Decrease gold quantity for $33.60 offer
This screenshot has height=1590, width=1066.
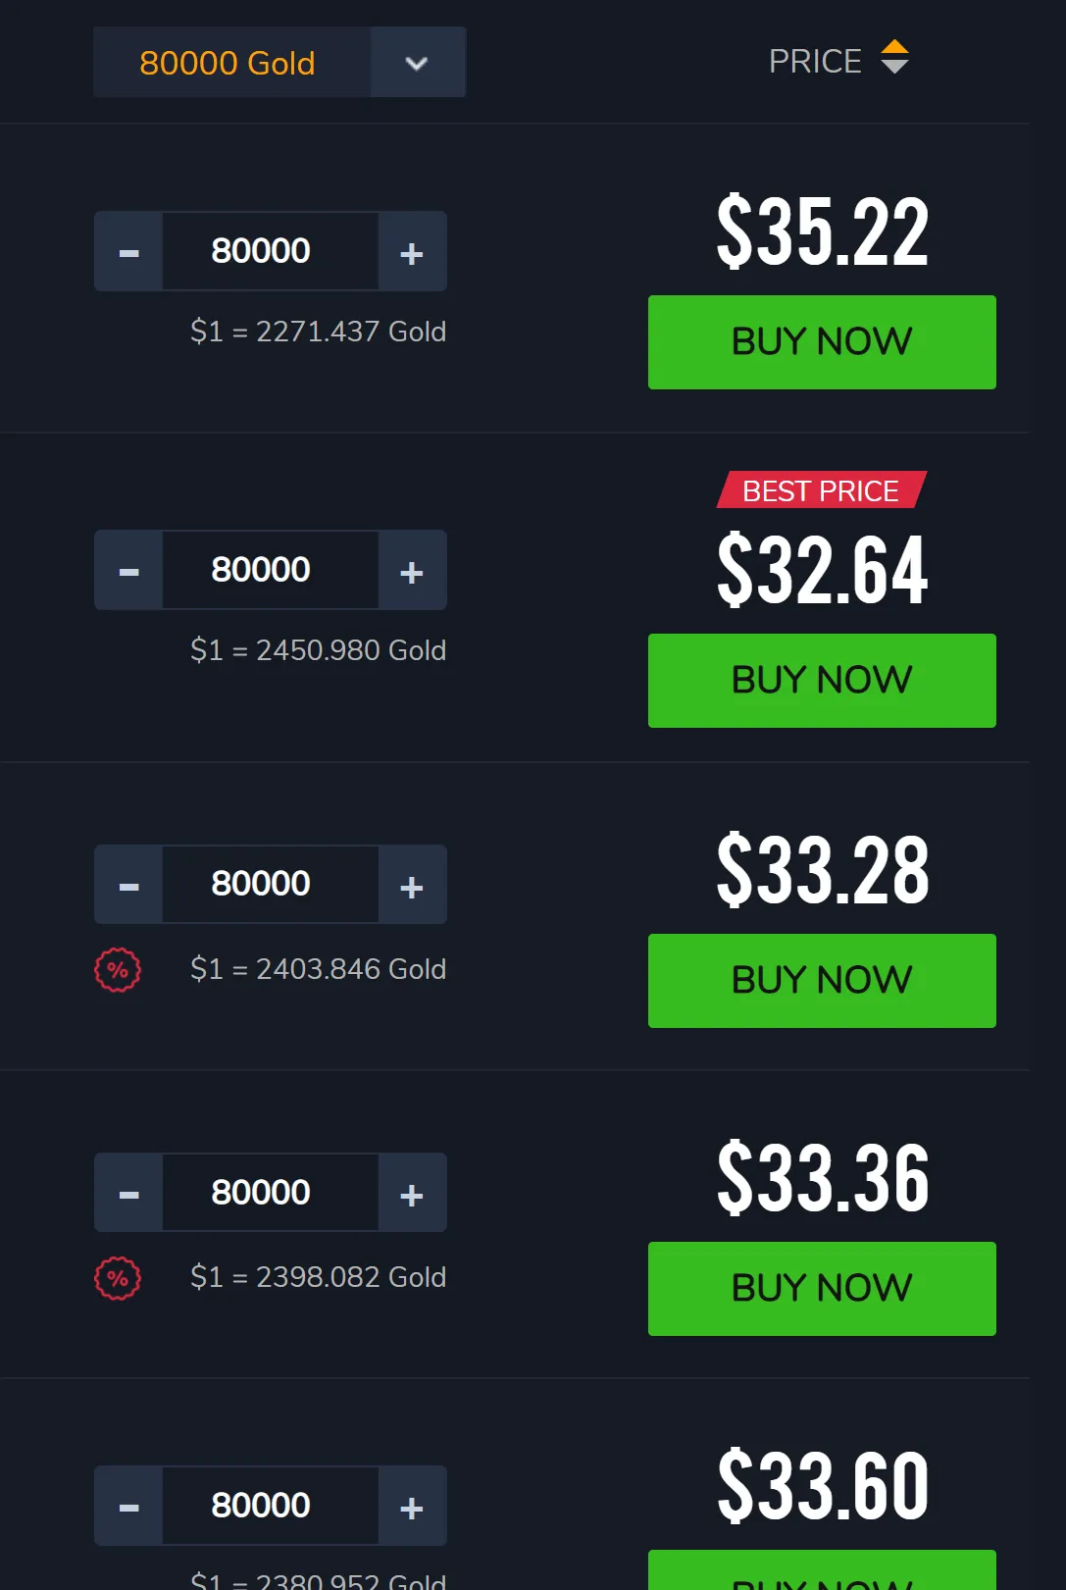128,1507
